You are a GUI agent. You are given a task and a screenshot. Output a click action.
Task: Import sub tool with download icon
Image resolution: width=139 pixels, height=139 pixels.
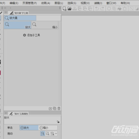[50, 108]
